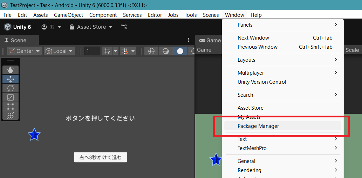362x178 pixels.
Task: Expand the Text submenu
Action: pyautogui.click(x=283, y=139)
